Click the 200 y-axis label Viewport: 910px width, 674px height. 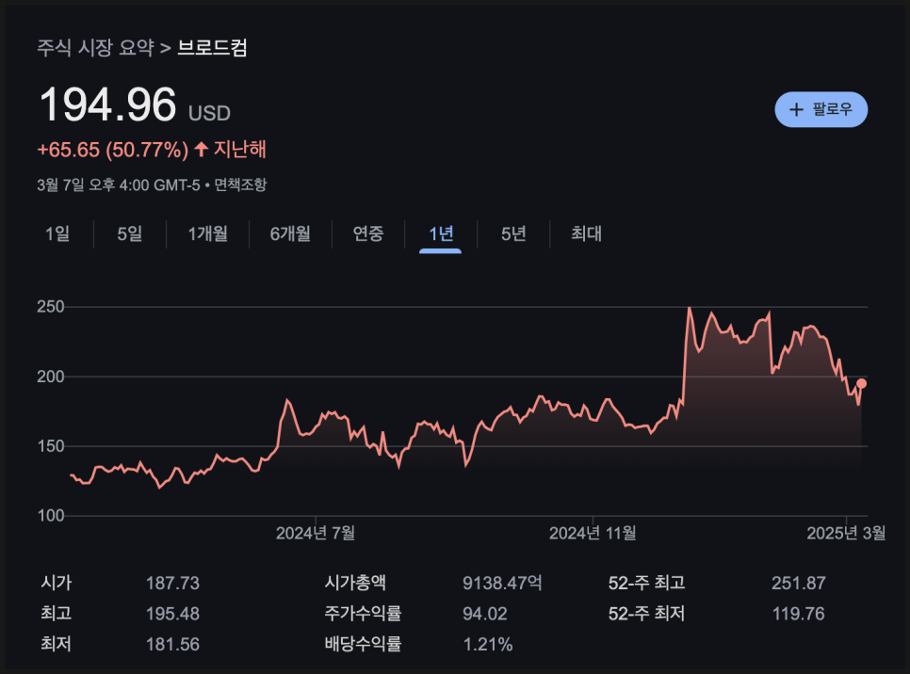pos(51,377)
